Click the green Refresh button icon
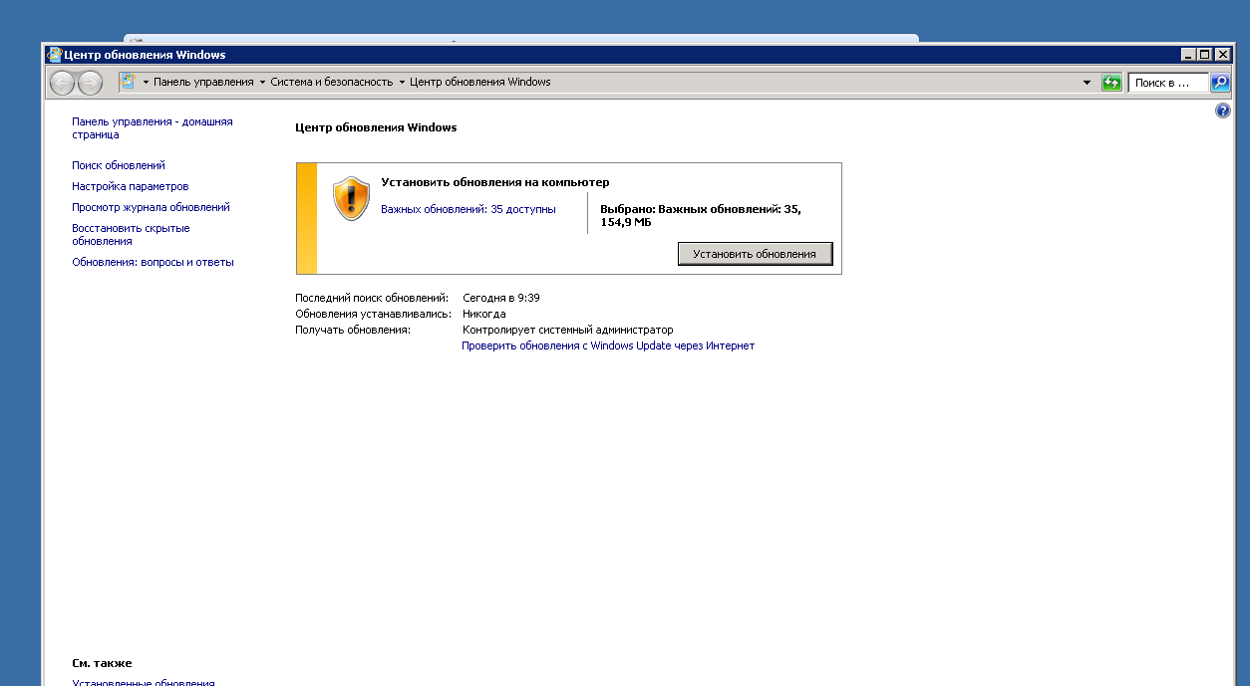This screenshot has height=686, width=1250. click(1111, 83)
